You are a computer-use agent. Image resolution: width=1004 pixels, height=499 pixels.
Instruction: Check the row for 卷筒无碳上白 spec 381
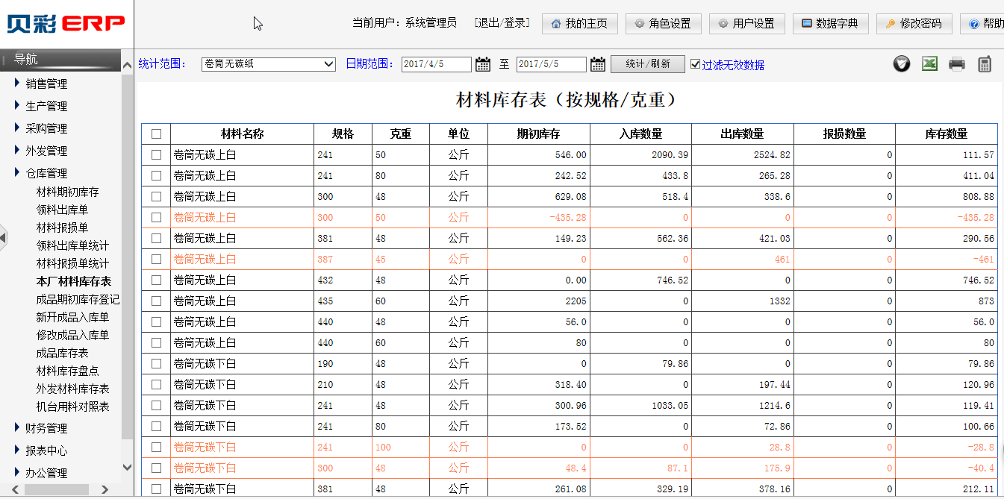[x=156, y=239]
